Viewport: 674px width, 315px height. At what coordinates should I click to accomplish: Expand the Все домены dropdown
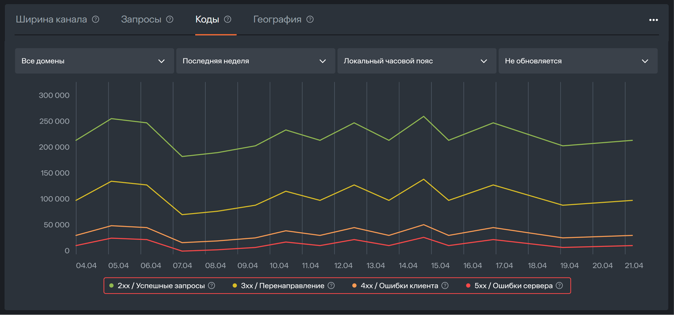tap(94, 61)
